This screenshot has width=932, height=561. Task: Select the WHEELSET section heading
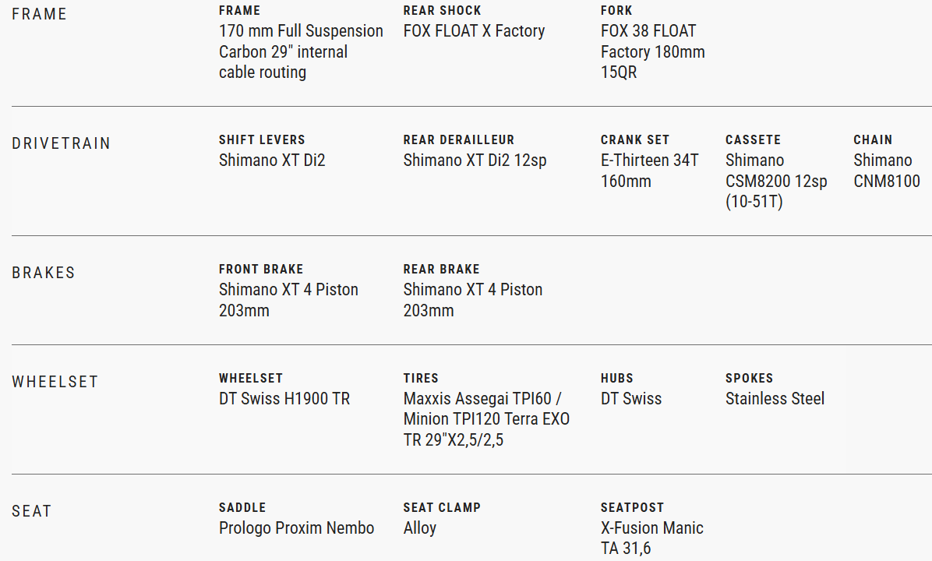coord(55,383)
